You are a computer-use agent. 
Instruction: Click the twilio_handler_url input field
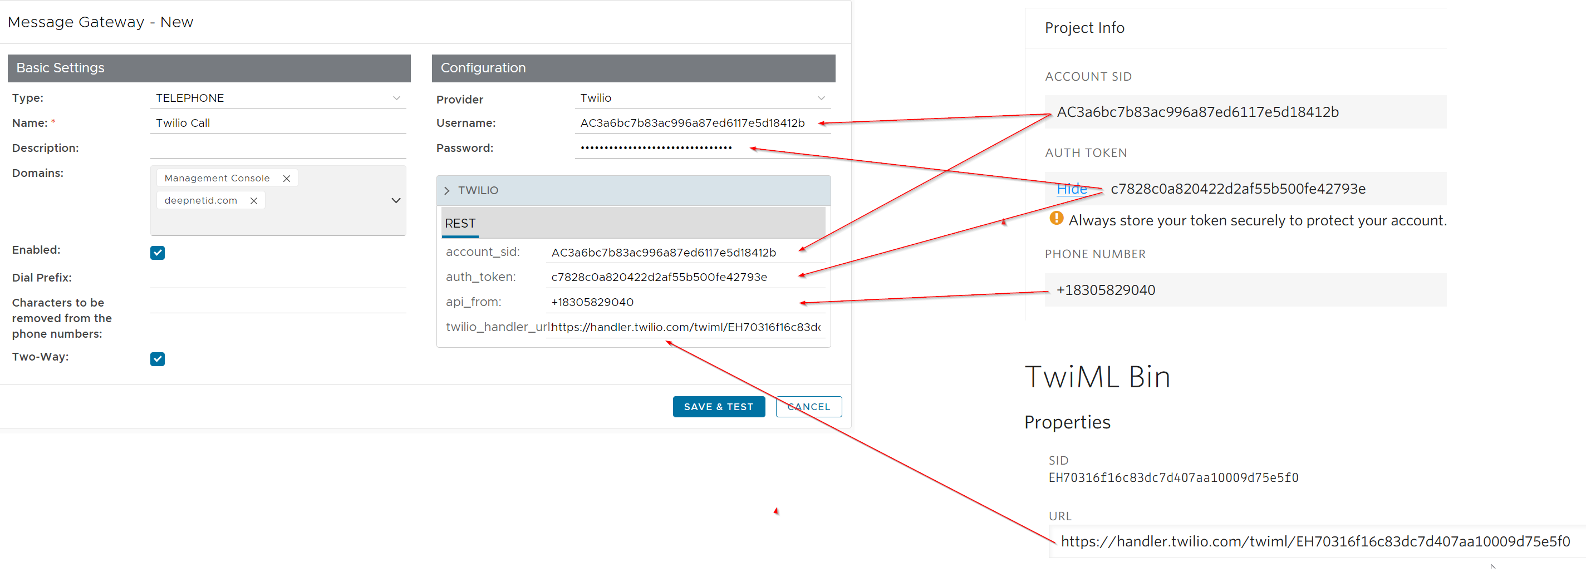click(685, 328)
